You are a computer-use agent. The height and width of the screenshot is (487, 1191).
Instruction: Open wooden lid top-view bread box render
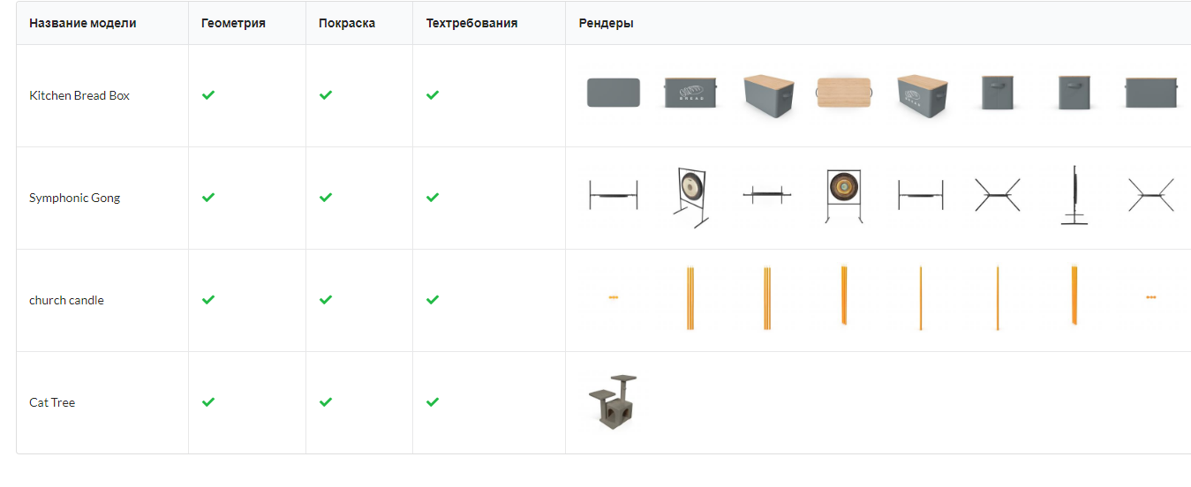[x=844, y=93]
